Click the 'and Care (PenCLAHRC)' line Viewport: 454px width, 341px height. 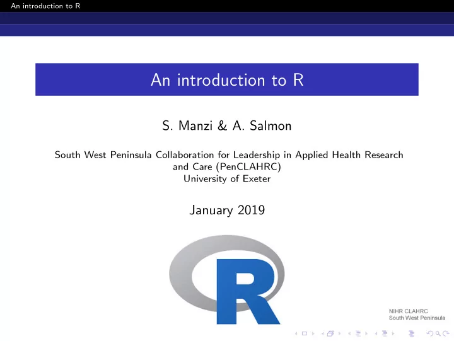point(227,167)
